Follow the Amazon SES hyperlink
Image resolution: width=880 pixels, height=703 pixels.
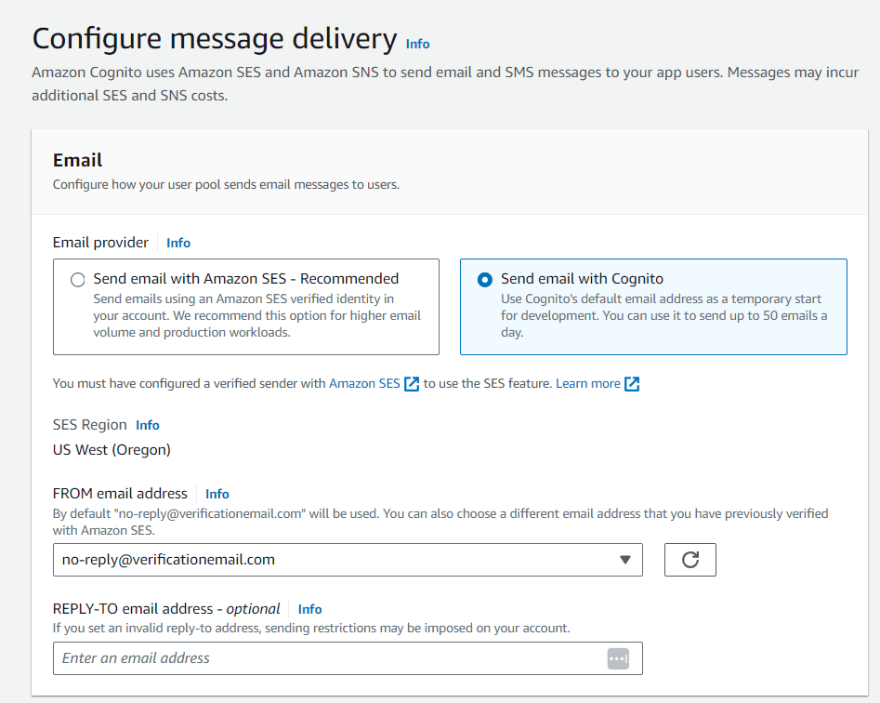coord(364,383)
